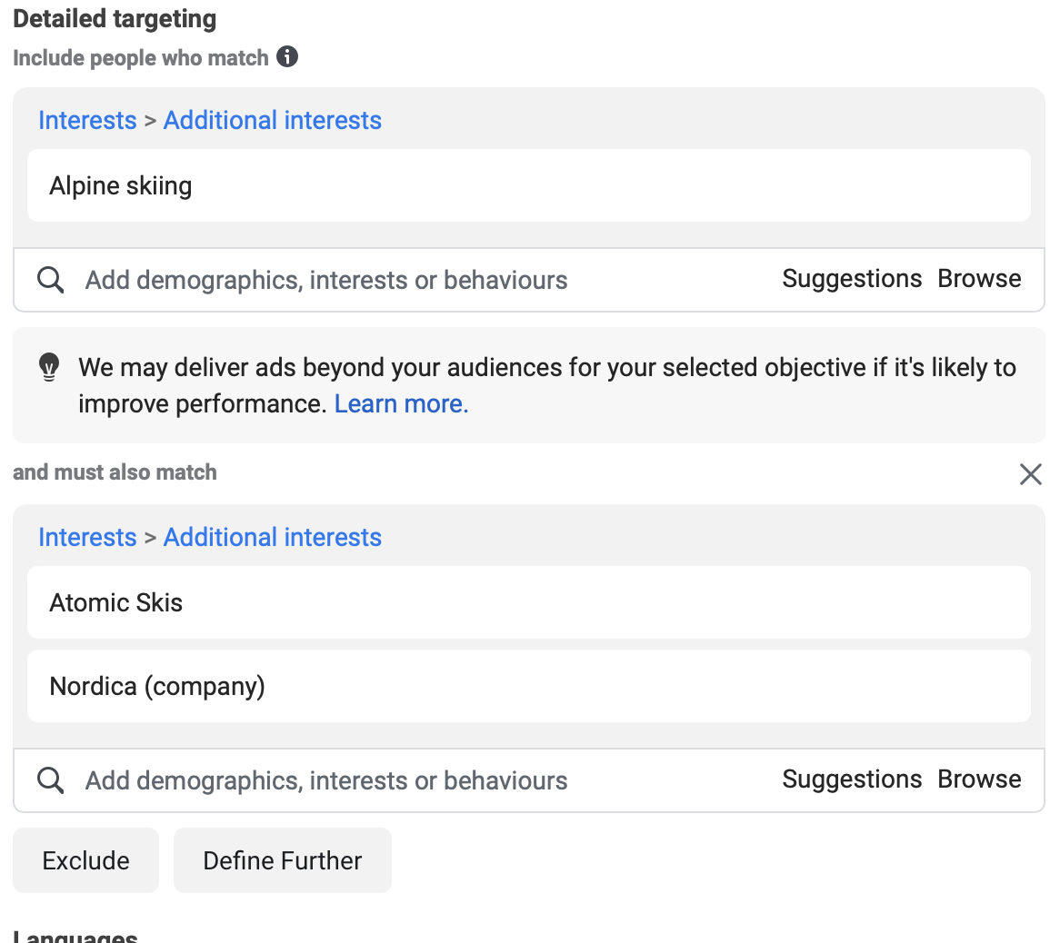Click the magnifier icon below Nordica (company)
The image size is (1060, 943).
[51, 780]
